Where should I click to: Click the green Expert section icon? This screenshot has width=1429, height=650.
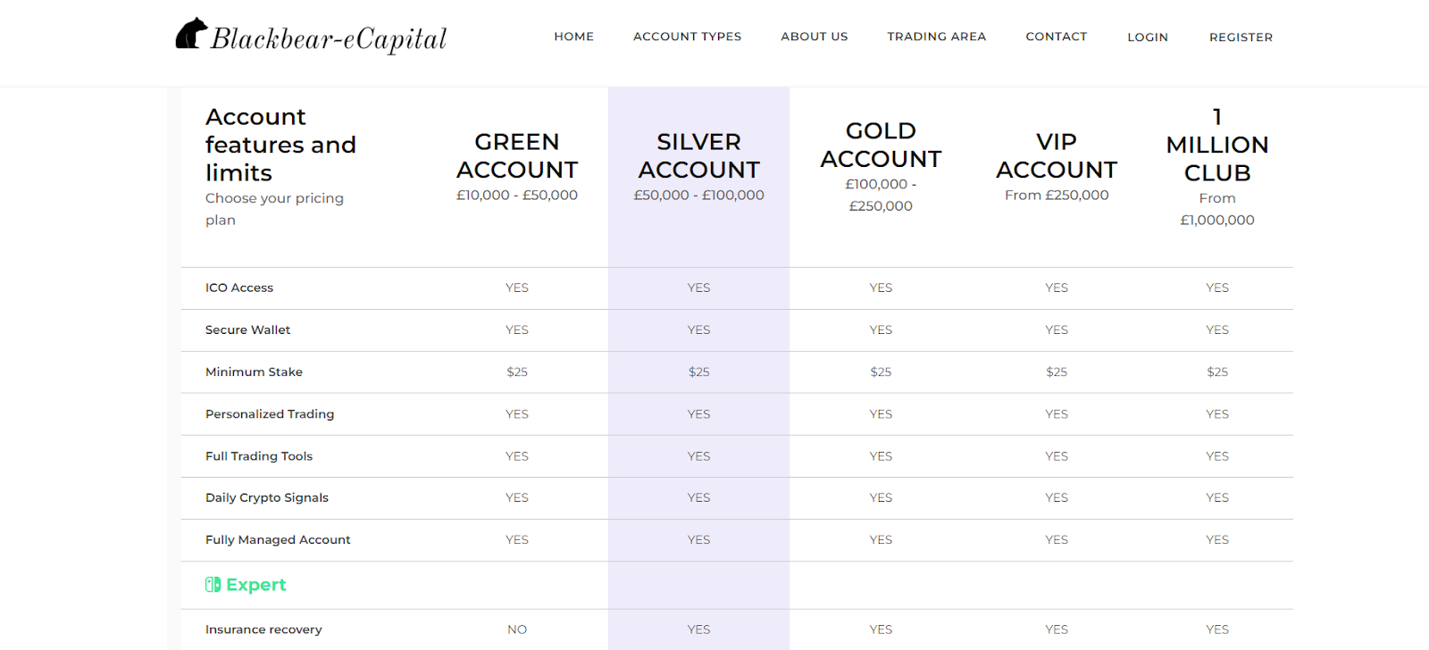(x=213, y=585)
